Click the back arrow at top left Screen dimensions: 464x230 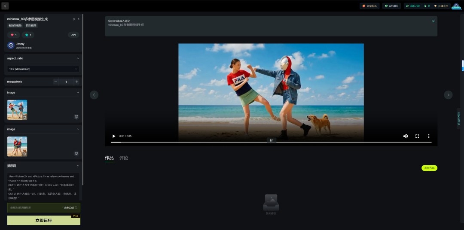[x=5, y=6]
